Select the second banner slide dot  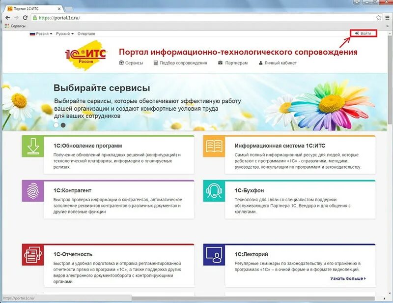point(63,125)
